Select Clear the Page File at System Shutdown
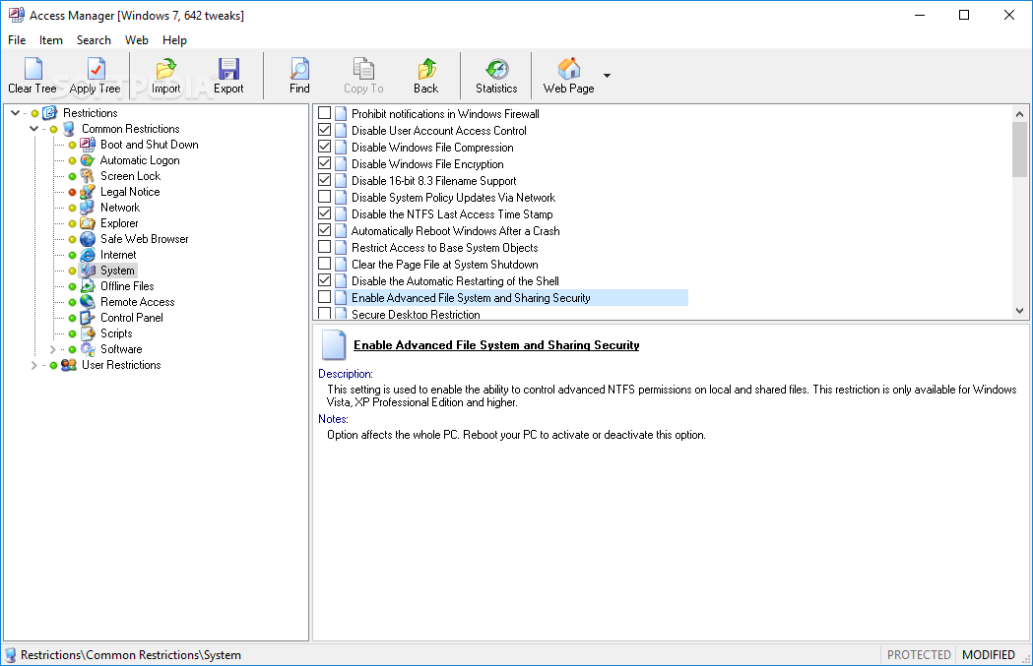Image resolution: width=1033 pixels, height=666 pixels. [445, 265]
